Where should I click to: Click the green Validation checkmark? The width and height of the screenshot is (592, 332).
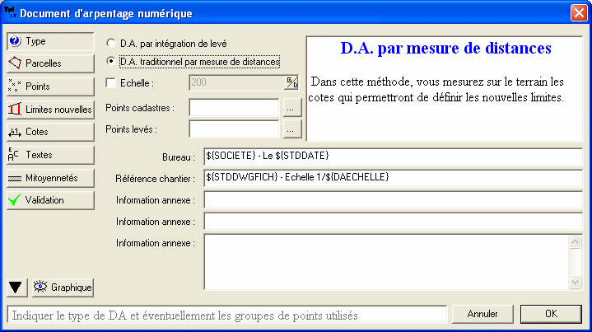pyautogui.click(x=15, y=200)
